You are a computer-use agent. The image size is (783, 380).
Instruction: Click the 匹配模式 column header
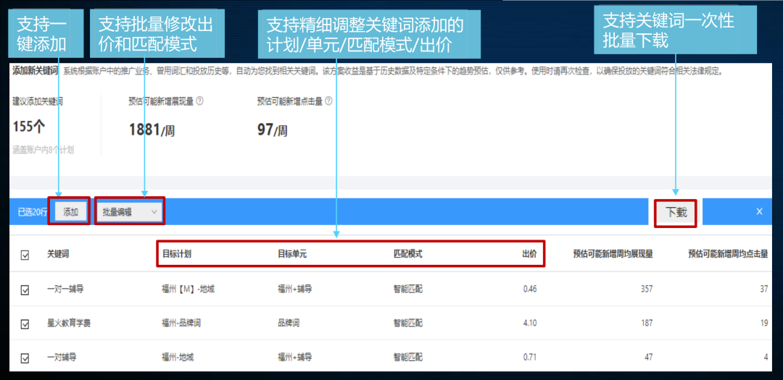[408, 254]
